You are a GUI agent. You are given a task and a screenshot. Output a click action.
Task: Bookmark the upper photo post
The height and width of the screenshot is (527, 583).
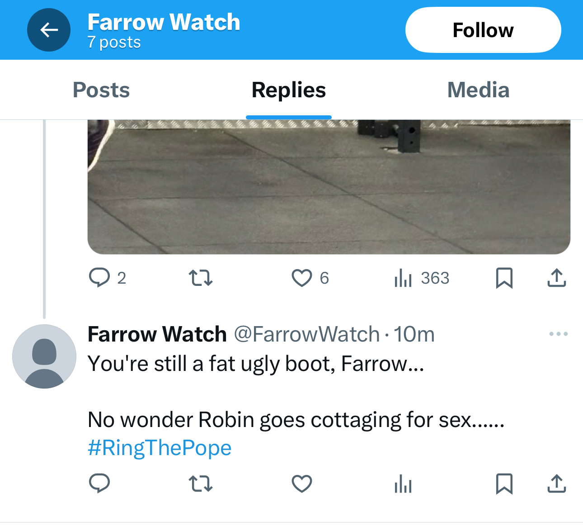504,278
